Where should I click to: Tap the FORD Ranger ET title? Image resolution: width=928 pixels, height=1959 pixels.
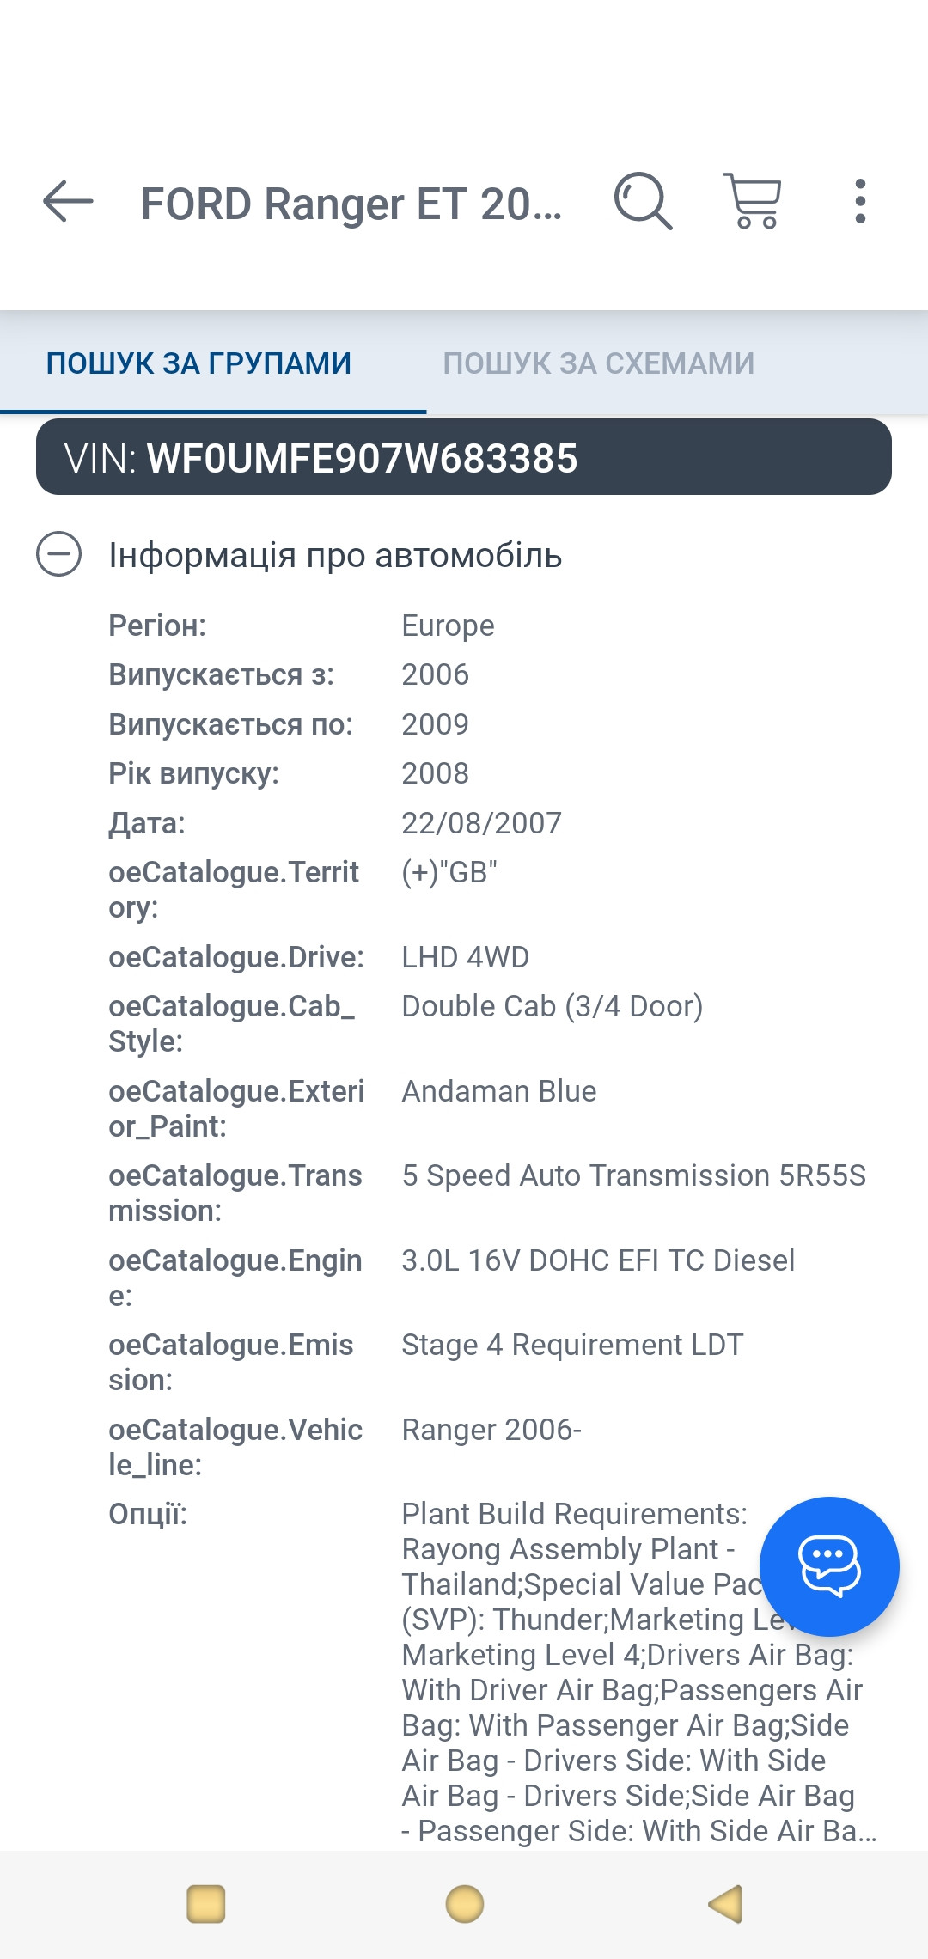pyautogui.click(x=351, y=204)
